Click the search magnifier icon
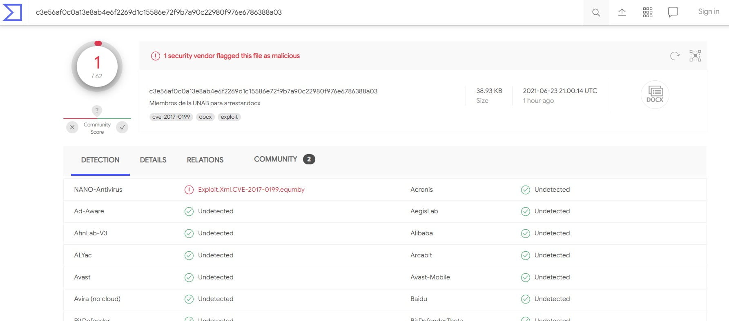This screenshot has width=729, height=321. (596, 13)
